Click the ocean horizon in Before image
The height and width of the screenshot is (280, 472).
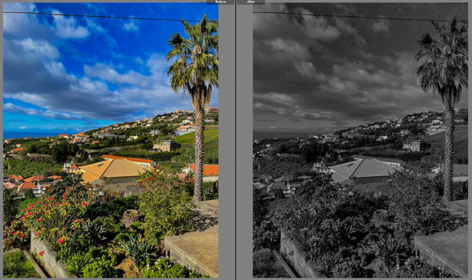click(28, 135)
